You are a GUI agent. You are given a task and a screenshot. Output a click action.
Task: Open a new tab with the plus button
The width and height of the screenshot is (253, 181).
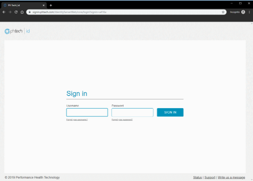coord(51,5)
